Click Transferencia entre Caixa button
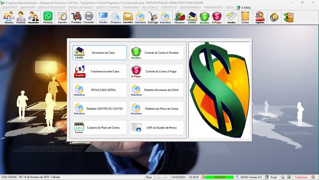This screenshot has width=319, height=180. click(x=100, y=71)
